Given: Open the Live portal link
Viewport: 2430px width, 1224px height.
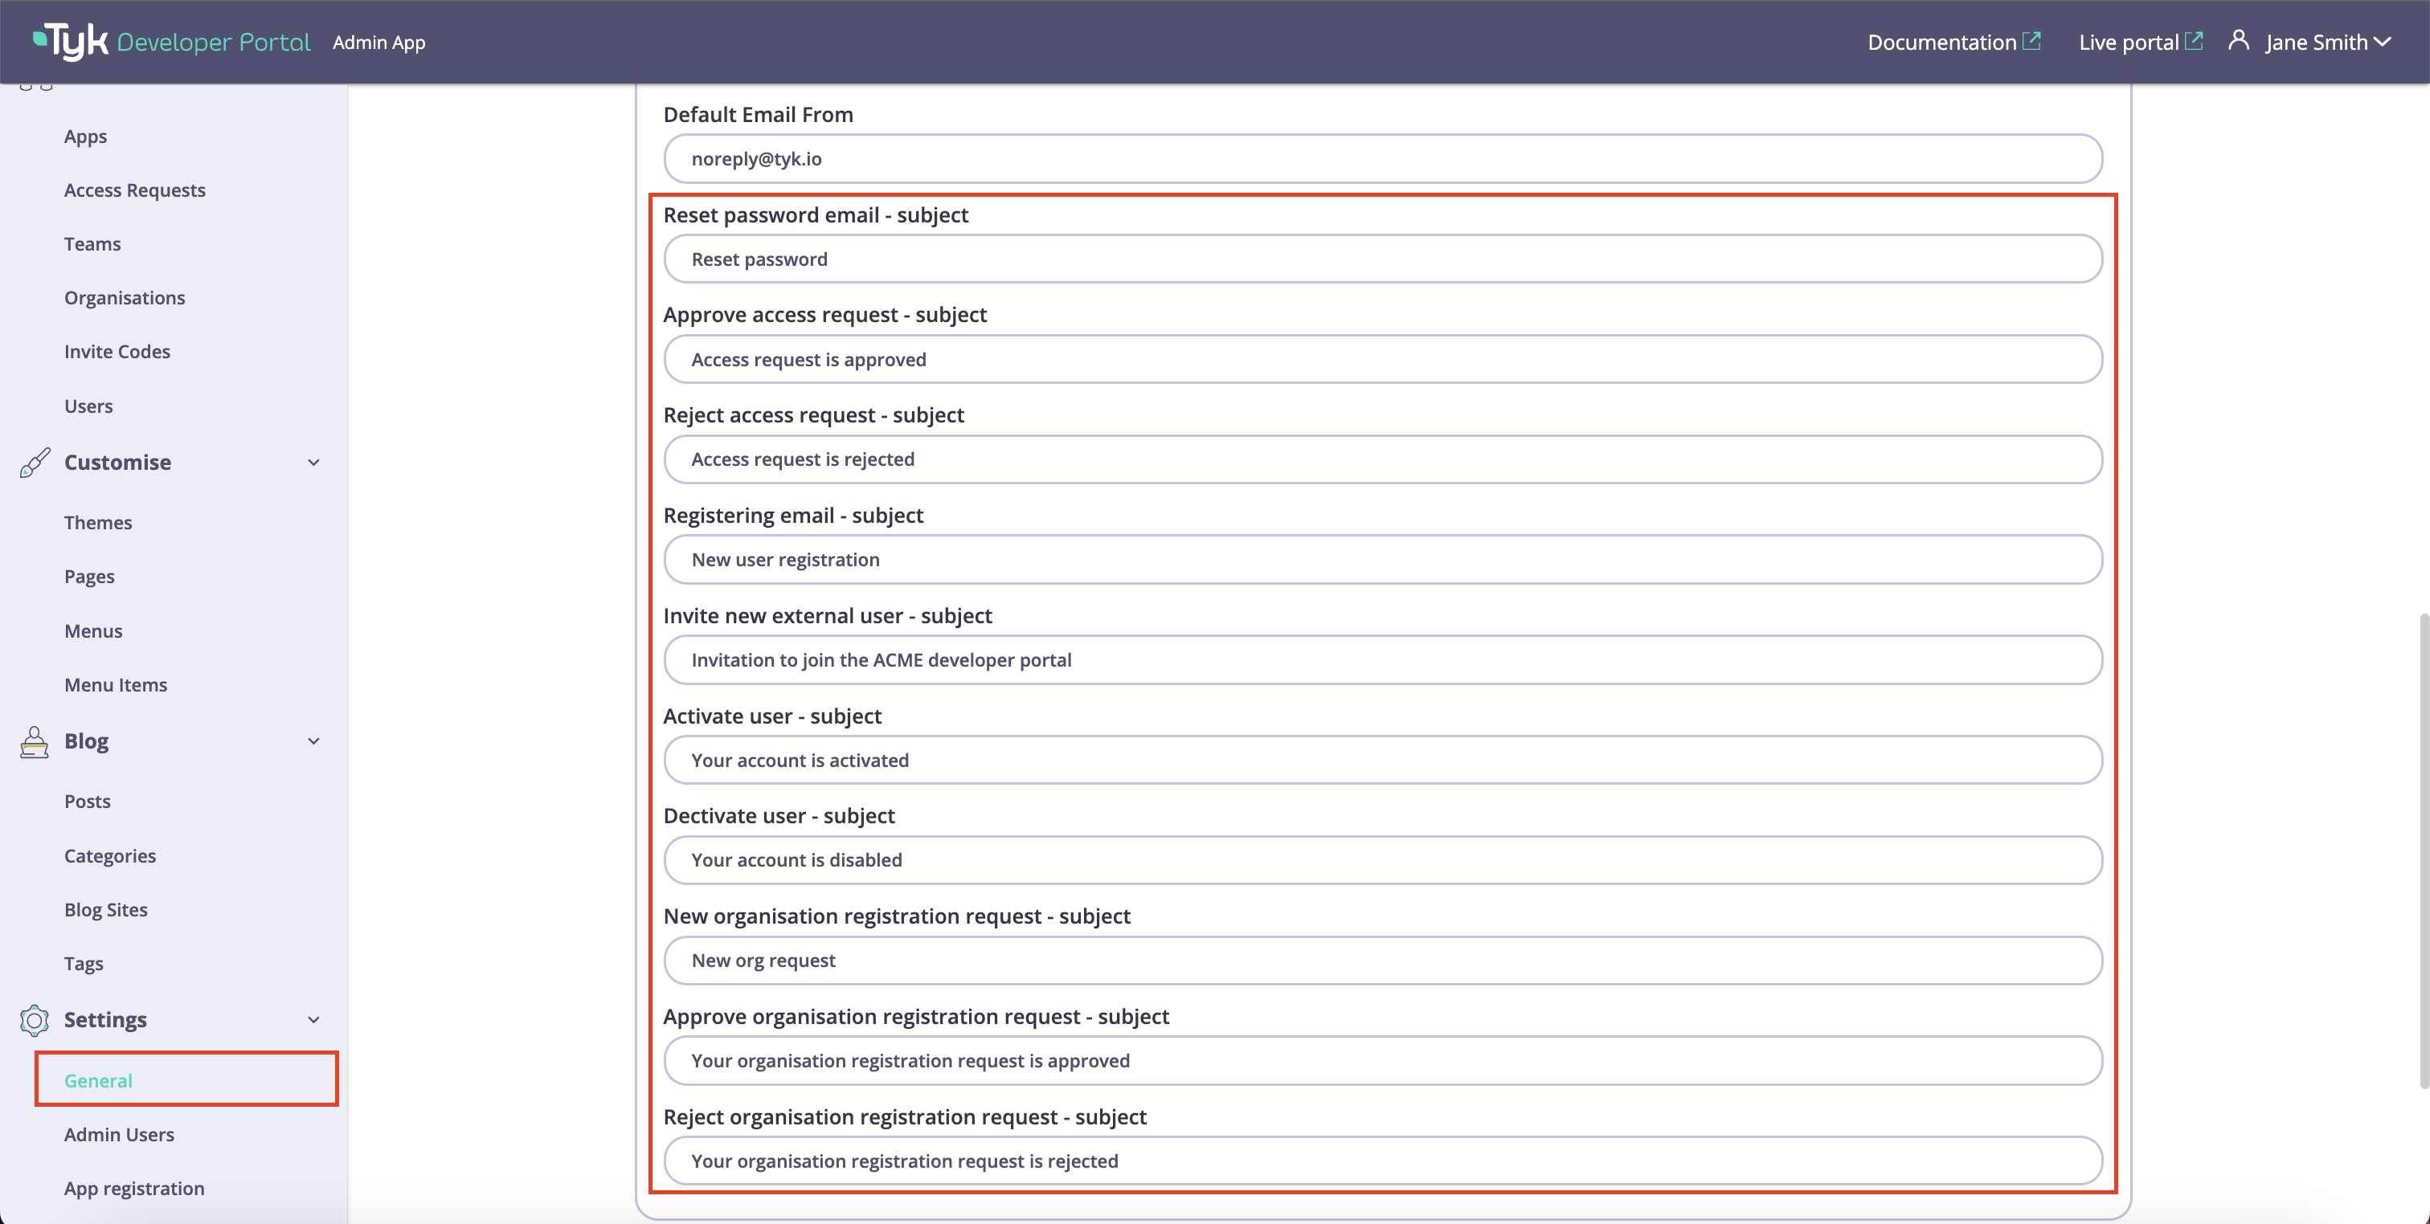Looking at the screenshot, I should point(2128,43).
